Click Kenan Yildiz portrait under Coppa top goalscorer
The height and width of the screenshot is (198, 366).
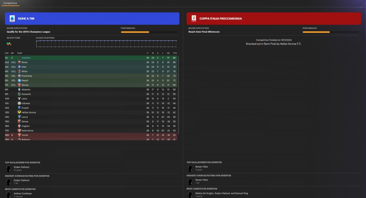190,168
